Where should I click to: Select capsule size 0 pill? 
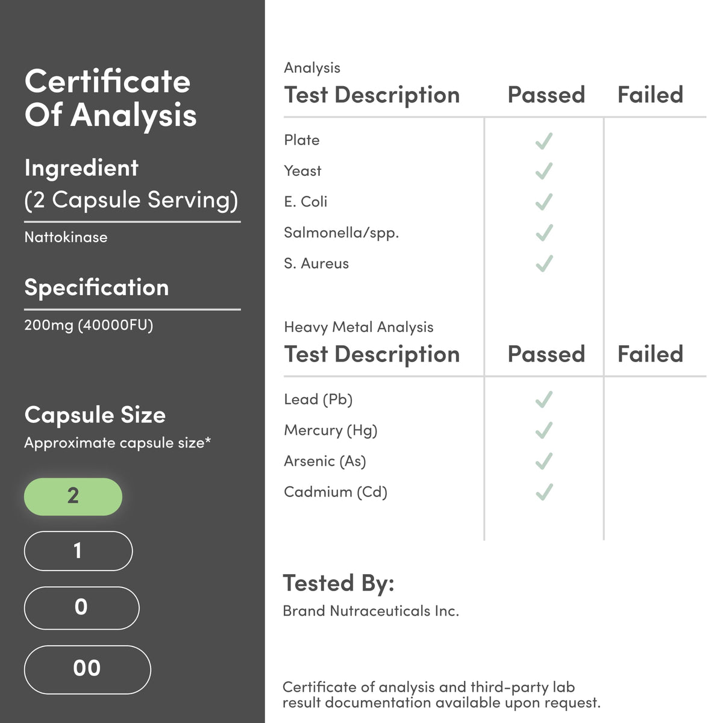(x=81, y=608)
